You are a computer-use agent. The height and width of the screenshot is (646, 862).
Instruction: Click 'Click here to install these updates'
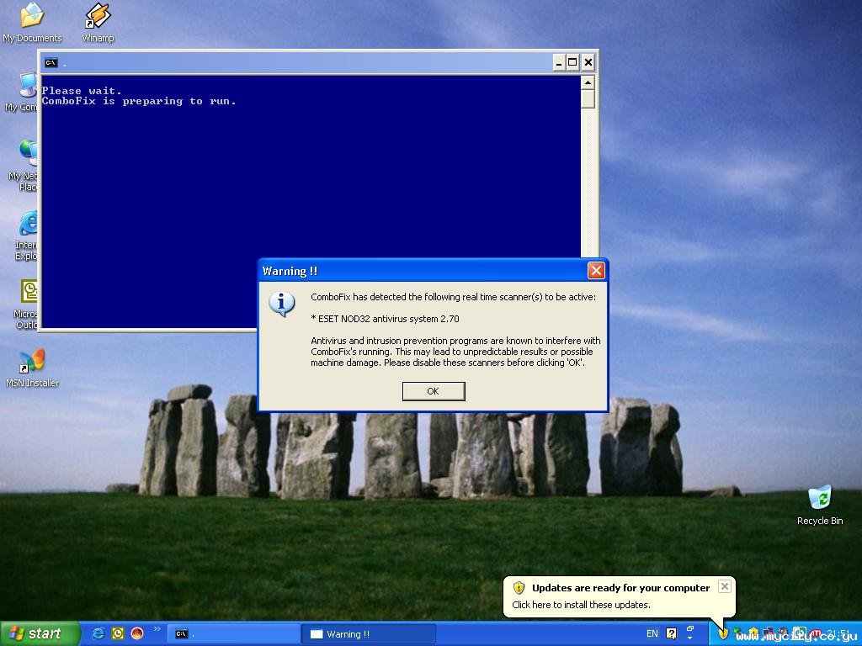point(581,605)
